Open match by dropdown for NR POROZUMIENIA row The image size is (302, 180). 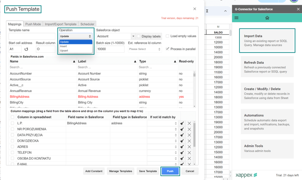pyautogui.click(x=162, y=129)
